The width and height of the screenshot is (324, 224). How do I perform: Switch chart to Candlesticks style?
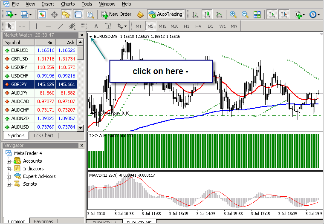[207, 14]
